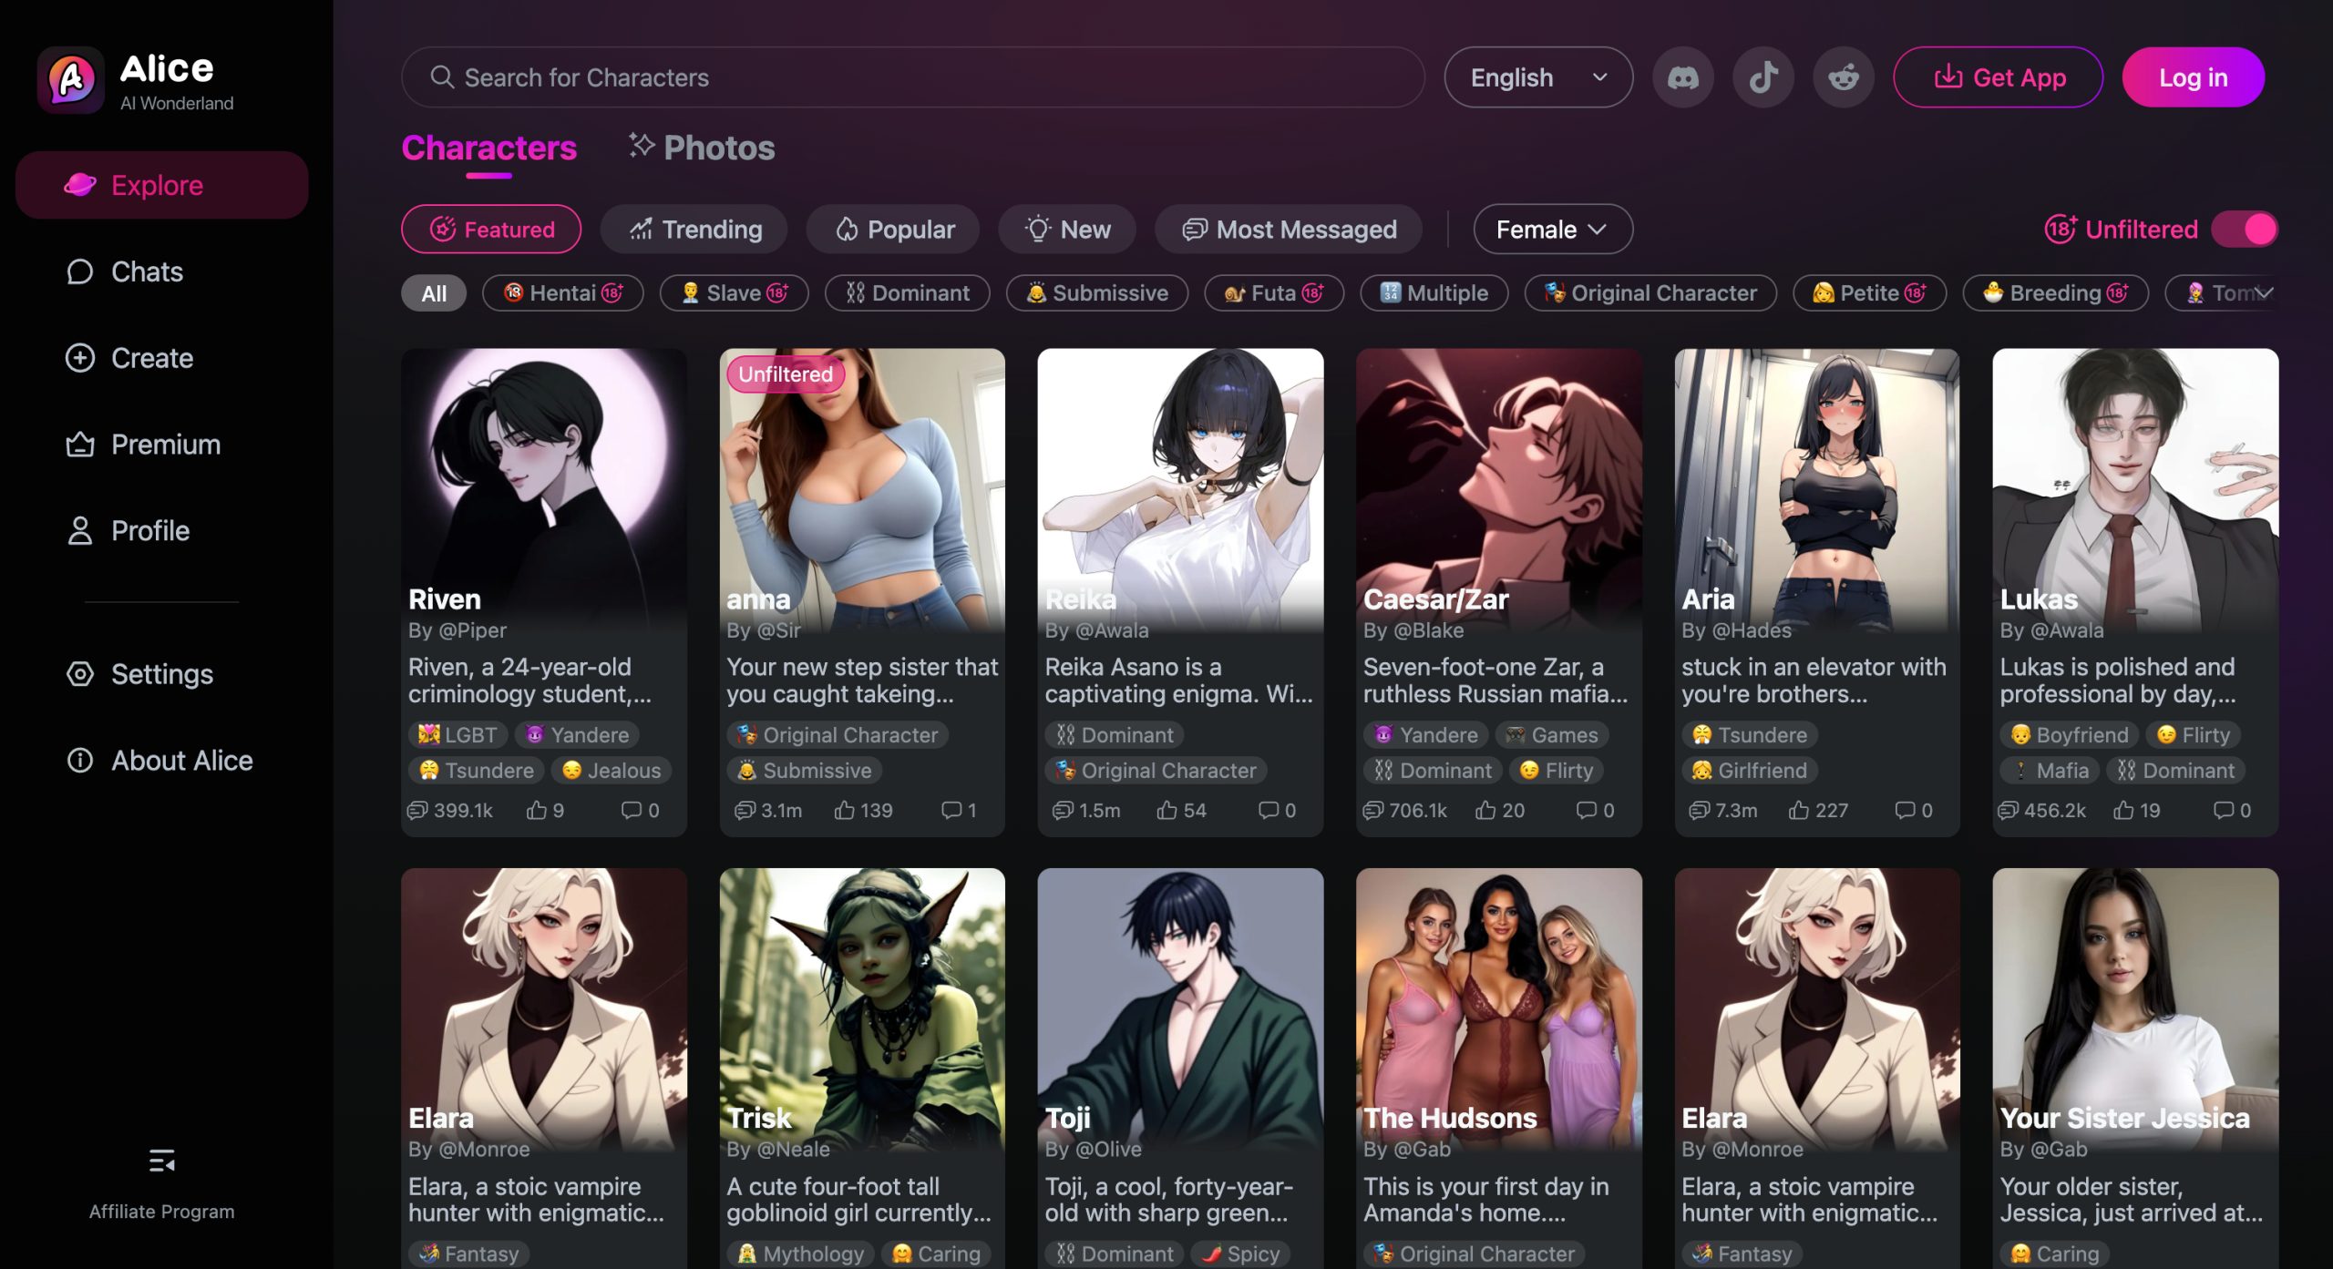
Task: Click the Mythology tag on Trisk card
Action: (x=800, y=1254)
